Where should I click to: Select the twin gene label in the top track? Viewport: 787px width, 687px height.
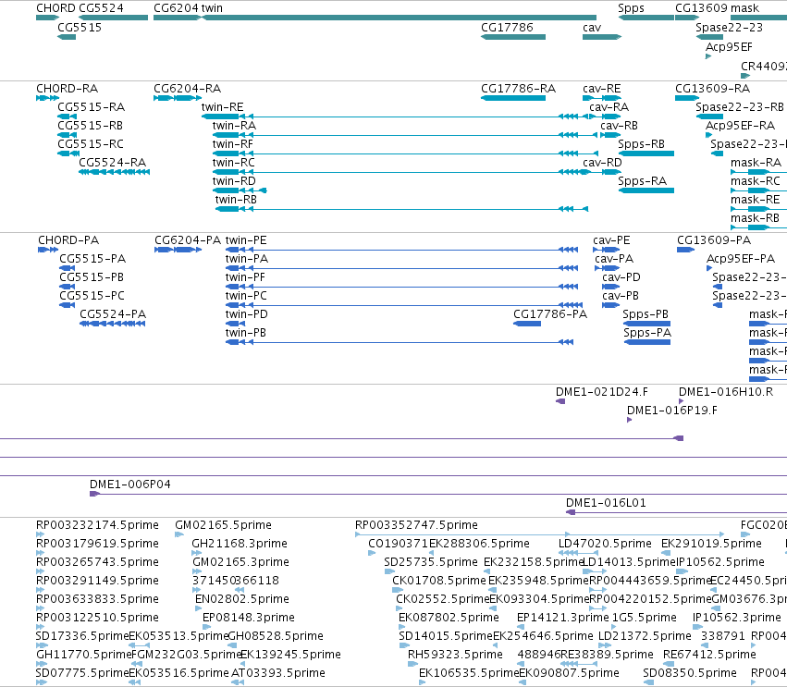212,8
